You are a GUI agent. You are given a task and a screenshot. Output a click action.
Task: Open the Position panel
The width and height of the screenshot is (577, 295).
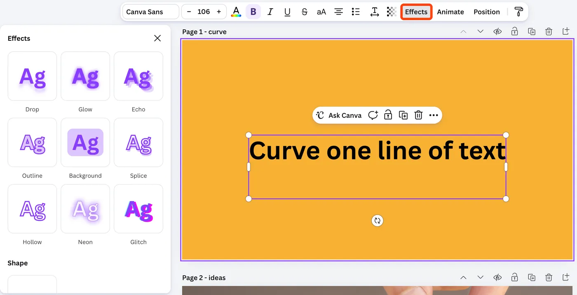click(x=487, y=12)
